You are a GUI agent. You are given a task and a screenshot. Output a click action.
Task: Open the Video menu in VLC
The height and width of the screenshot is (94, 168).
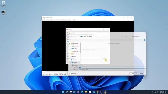(x=58, y=20)
